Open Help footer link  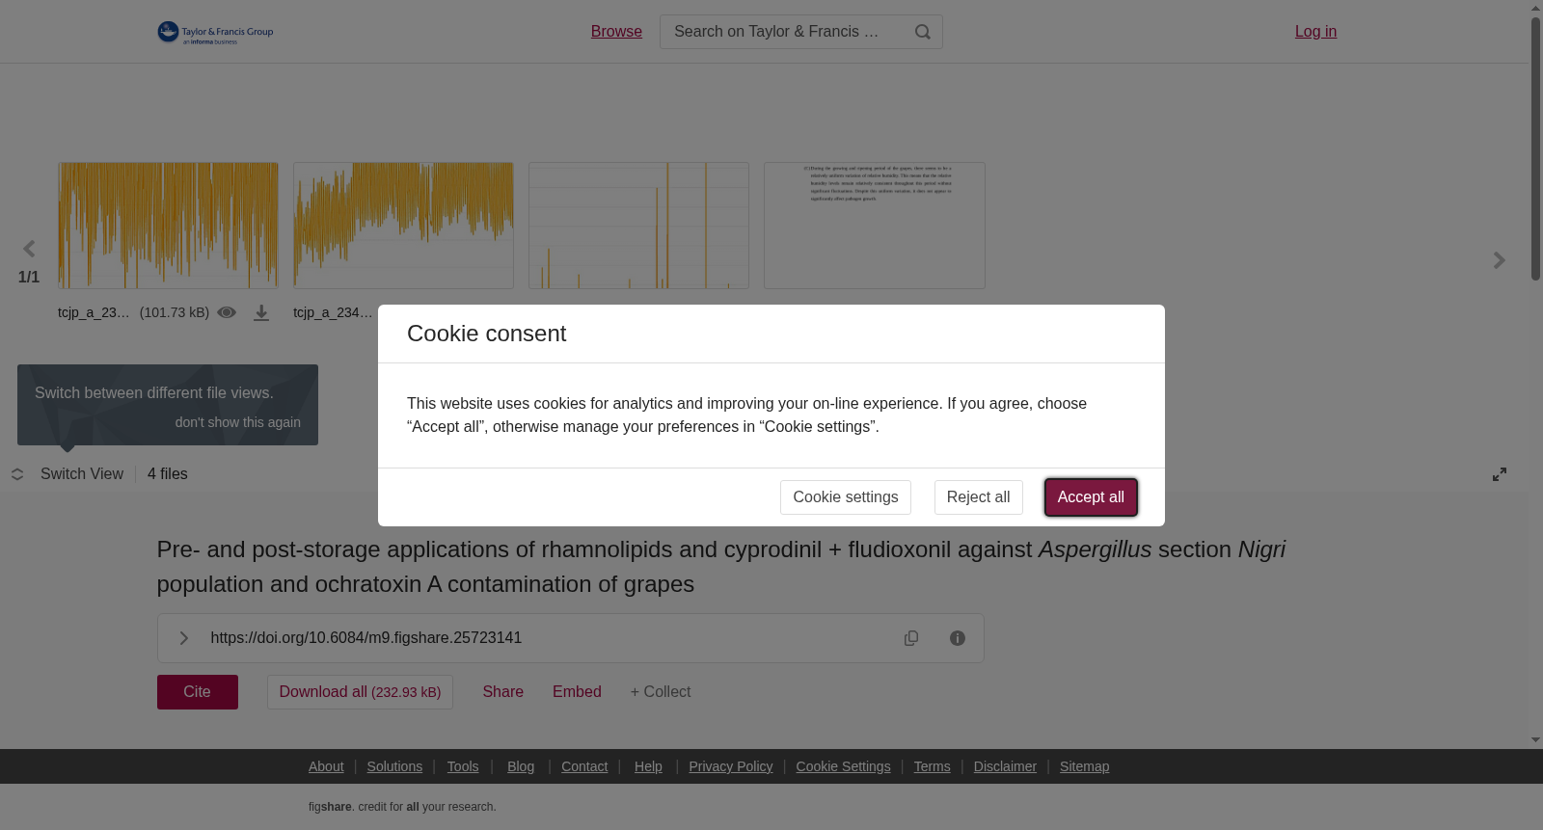[x=648, y=766]
